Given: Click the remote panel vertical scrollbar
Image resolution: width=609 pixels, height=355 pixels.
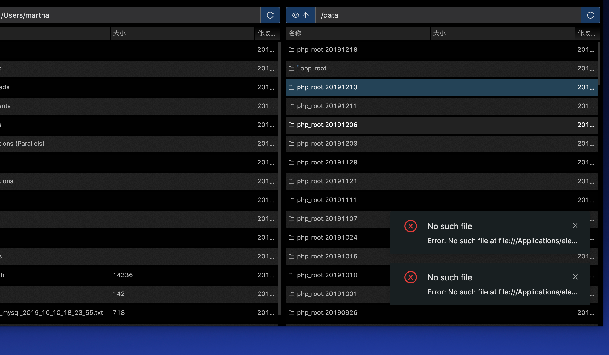Looking at the screenshot, I should click(599, 63).
